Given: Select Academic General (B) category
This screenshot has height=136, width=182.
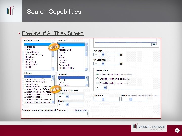Looking at the screenshot, I should tap(34, 82).
